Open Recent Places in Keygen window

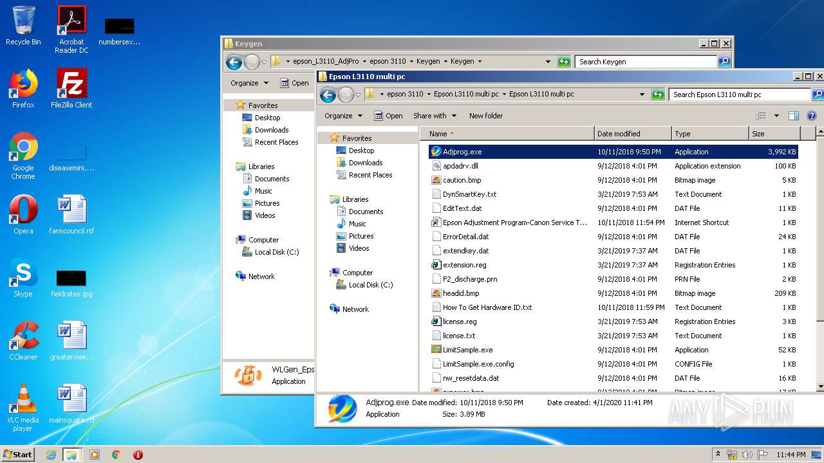click(x=270, y=142)
